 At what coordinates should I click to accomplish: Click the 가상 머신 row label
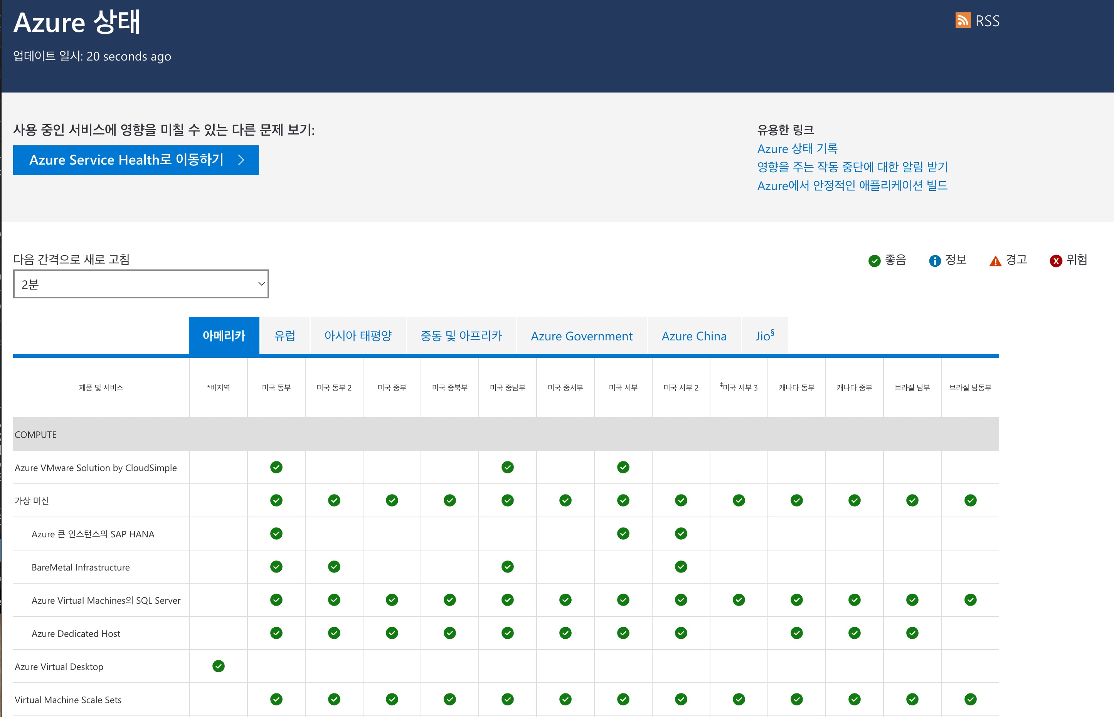(32, 500)
